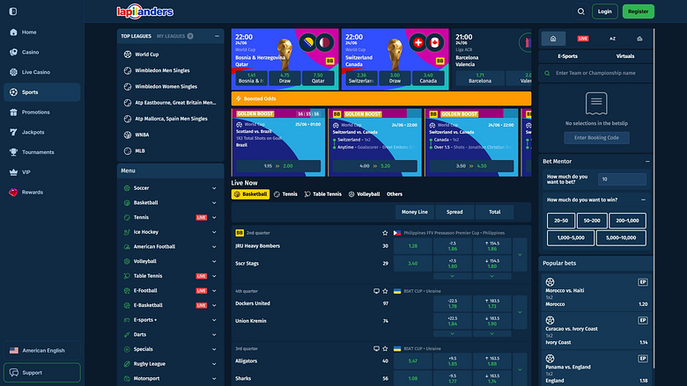Click the bet amount input field
Image resolution: width=687 pixels, height=386 pixels.
(622, 179)
